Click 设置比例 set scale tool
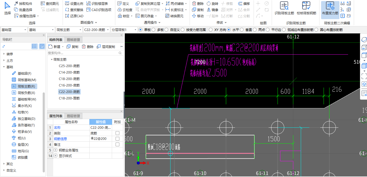367x177 pixels. [x=74, y=4]
